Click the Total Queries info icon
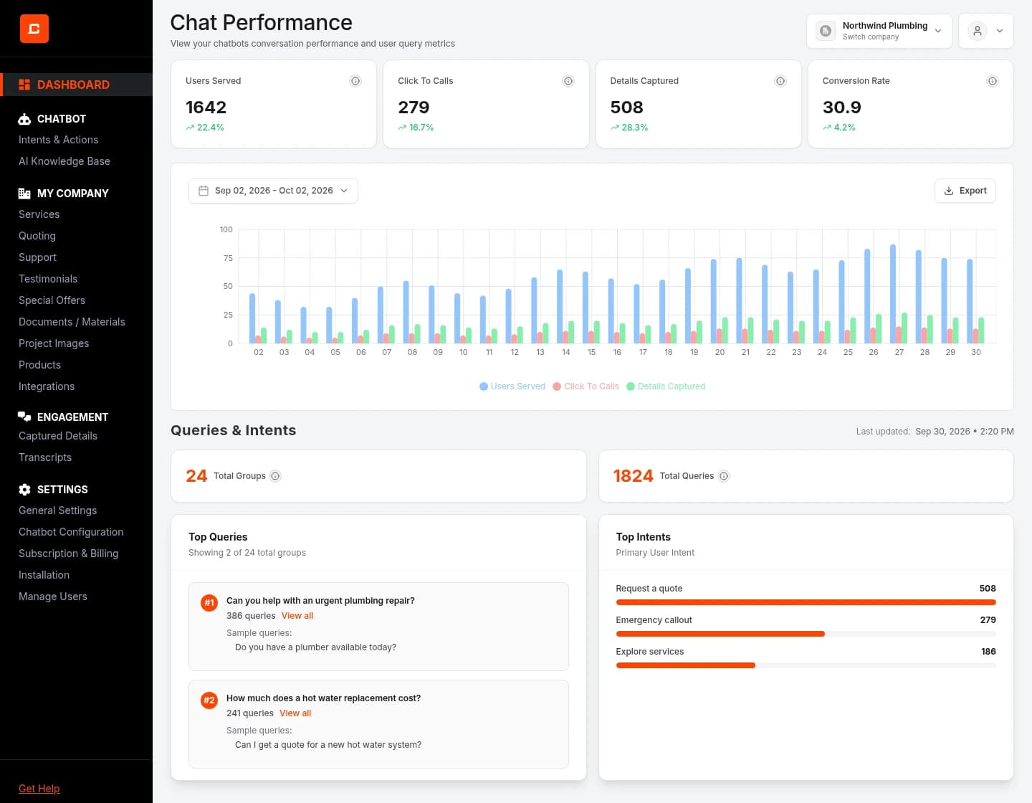The height and width of the screenshot is (803, 1032). tap(724, 476)
